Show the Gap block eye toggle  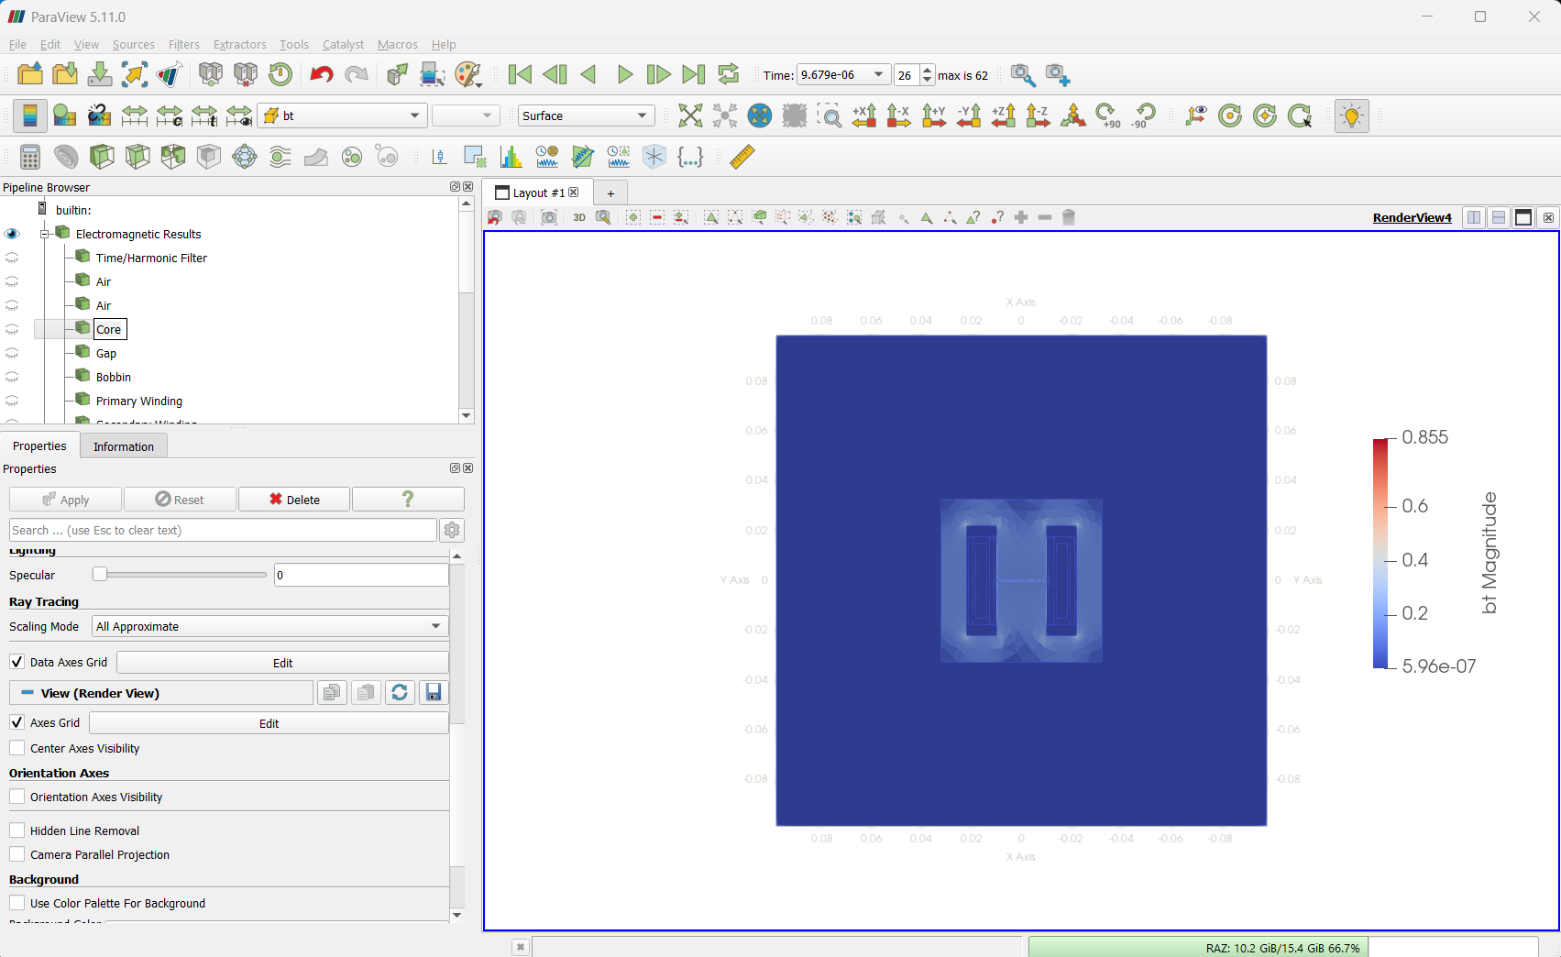pyautogui.click(x=12, y=353)
